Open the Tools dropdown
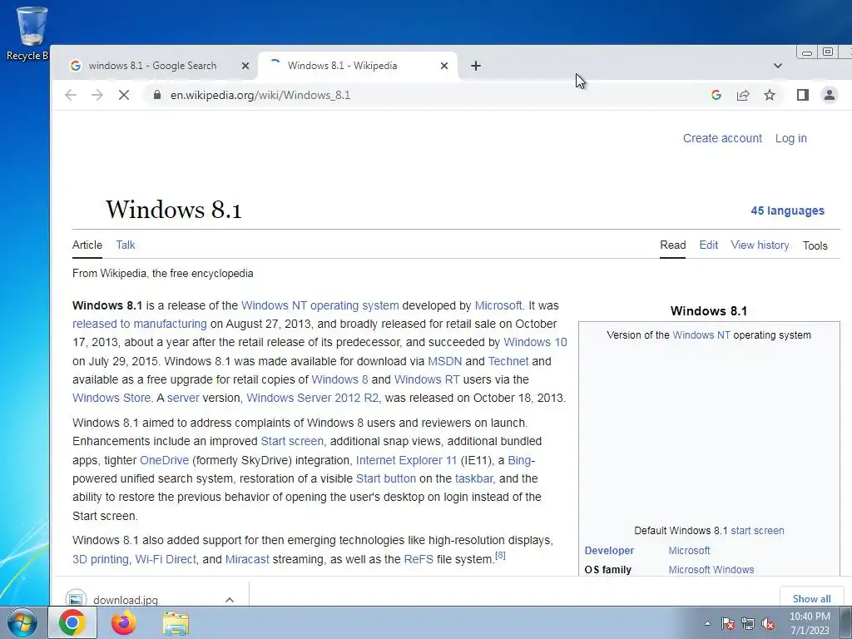This screenshot has height=639, width=852. pos(815,245)
